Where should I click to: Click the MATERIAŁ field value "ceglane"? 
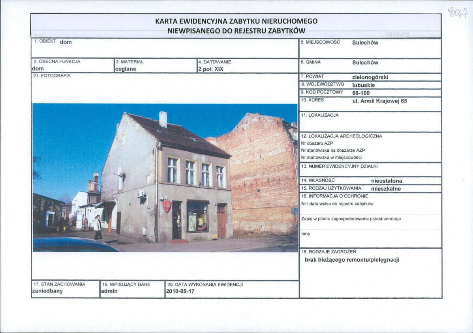(x=125, y=69)
